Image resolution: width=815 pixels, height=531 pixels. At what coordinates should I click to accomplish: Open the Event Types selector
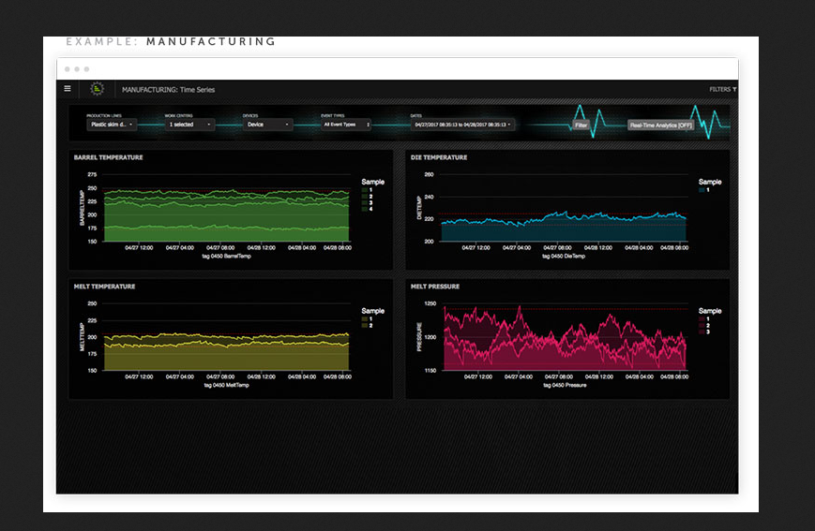(x=346, y=125)
